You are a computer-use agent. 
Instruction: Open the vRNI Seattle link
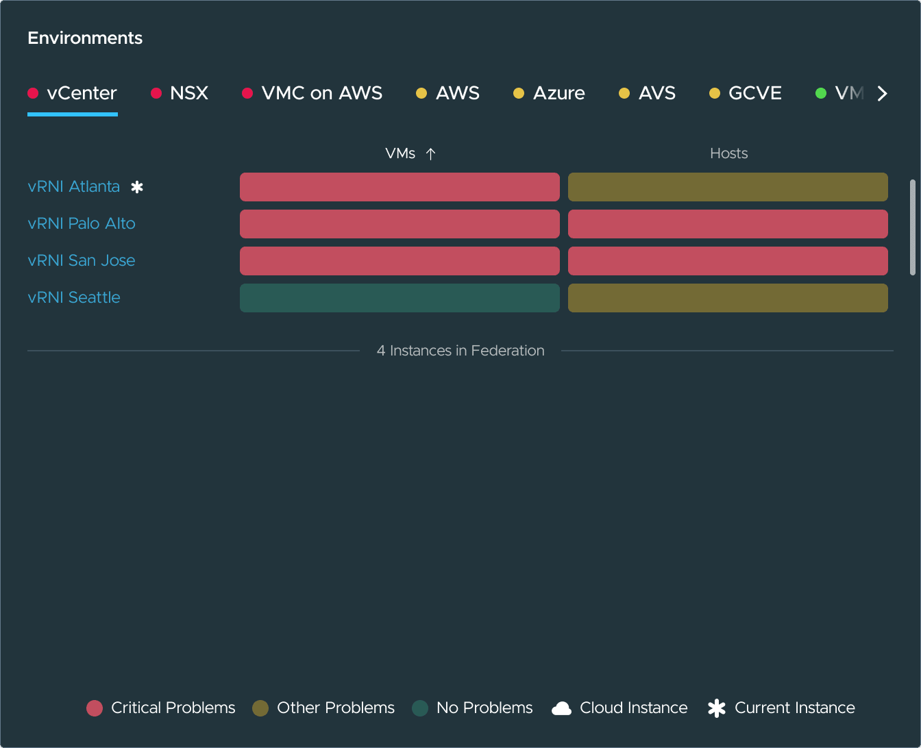[x=74, y=297]
